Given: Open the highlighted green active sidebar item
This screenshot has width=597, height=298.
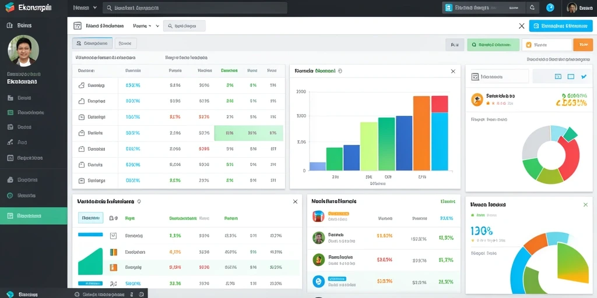Looking at the screenshot, I should pyautogui.click(x=33, y=215).
